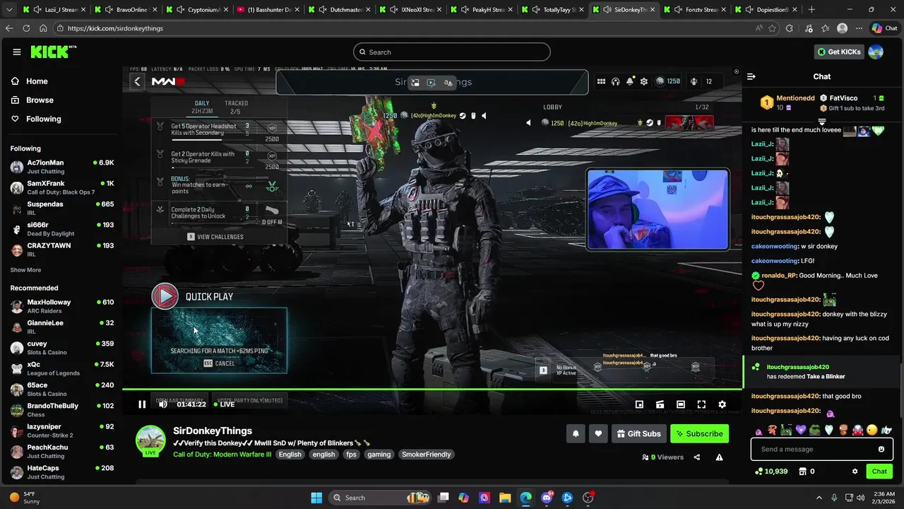Send message with Chat button

(x=879, y=472)
